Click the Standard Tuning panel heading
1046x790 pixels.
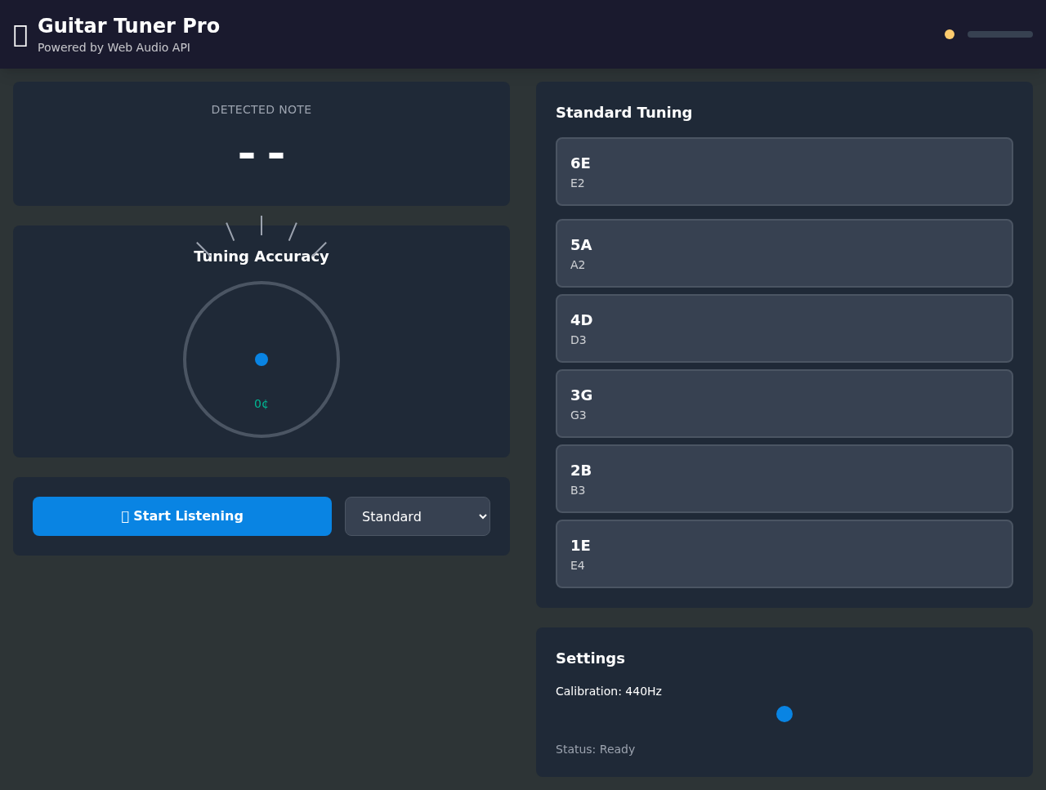624,113
